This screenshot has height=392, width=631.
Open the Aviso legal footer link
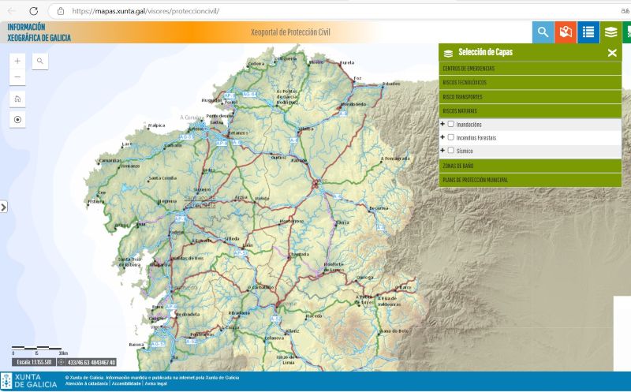tap(156, 383)
